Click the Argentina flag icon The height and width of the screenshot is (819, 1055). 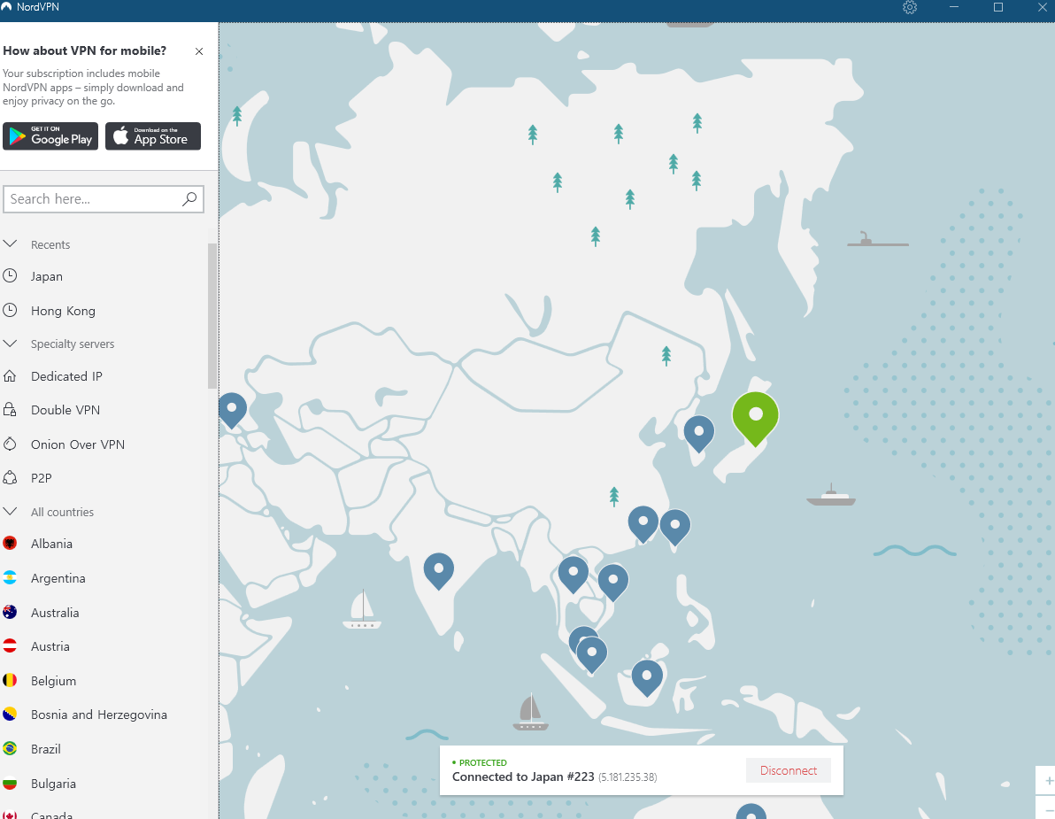(10, 577)
